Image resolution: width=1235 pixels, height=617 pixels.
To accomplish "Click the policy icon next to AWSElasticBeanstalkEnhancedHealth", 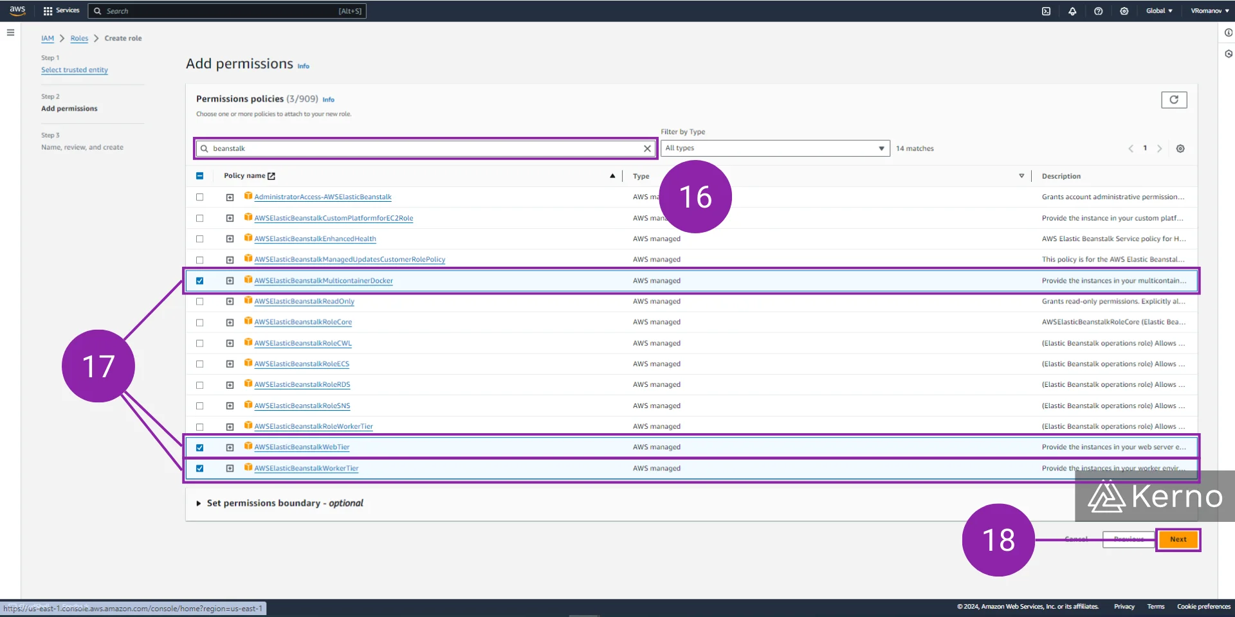I will click(x=248, y=238).
